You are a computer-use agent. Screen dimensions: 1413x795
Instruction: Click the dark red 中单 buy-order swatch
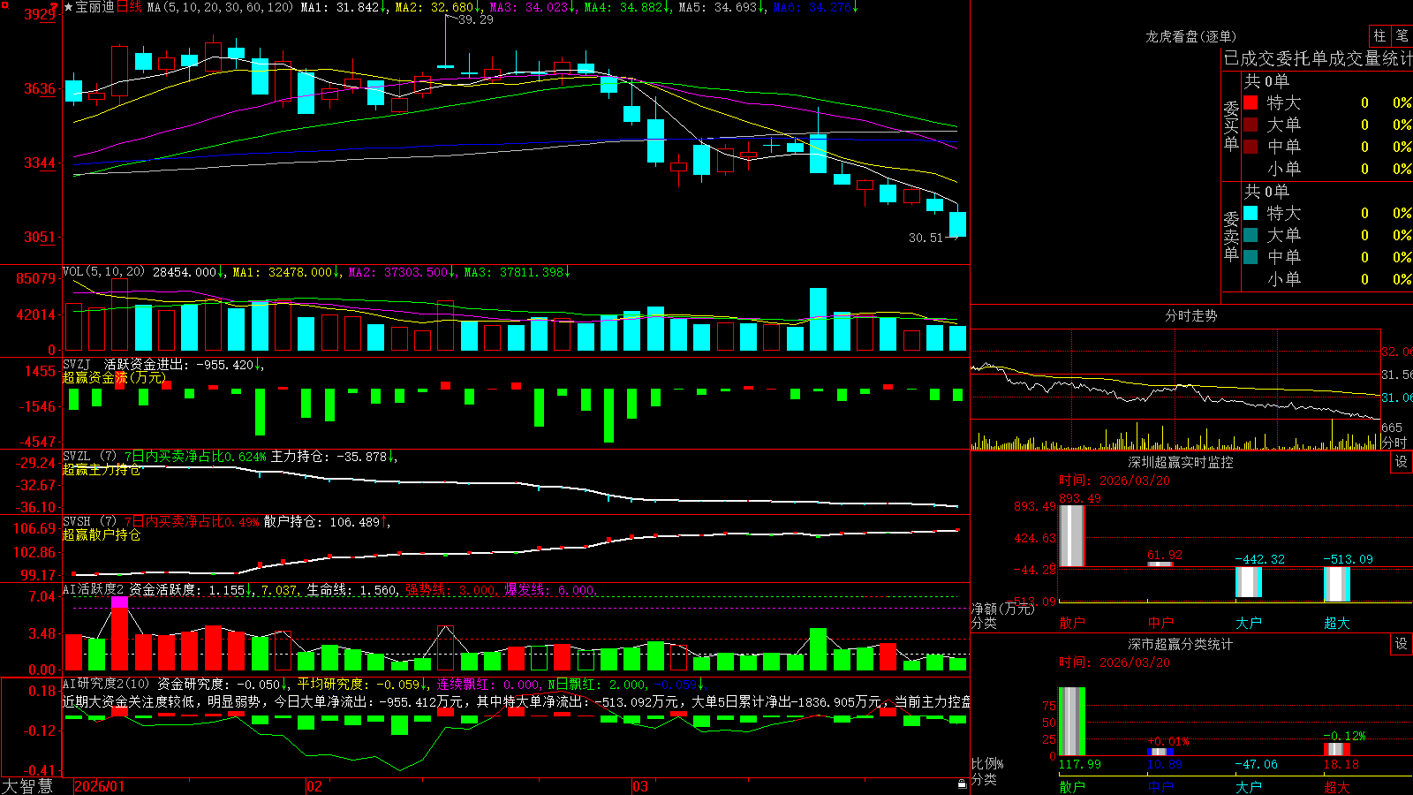click(1251, 147)
